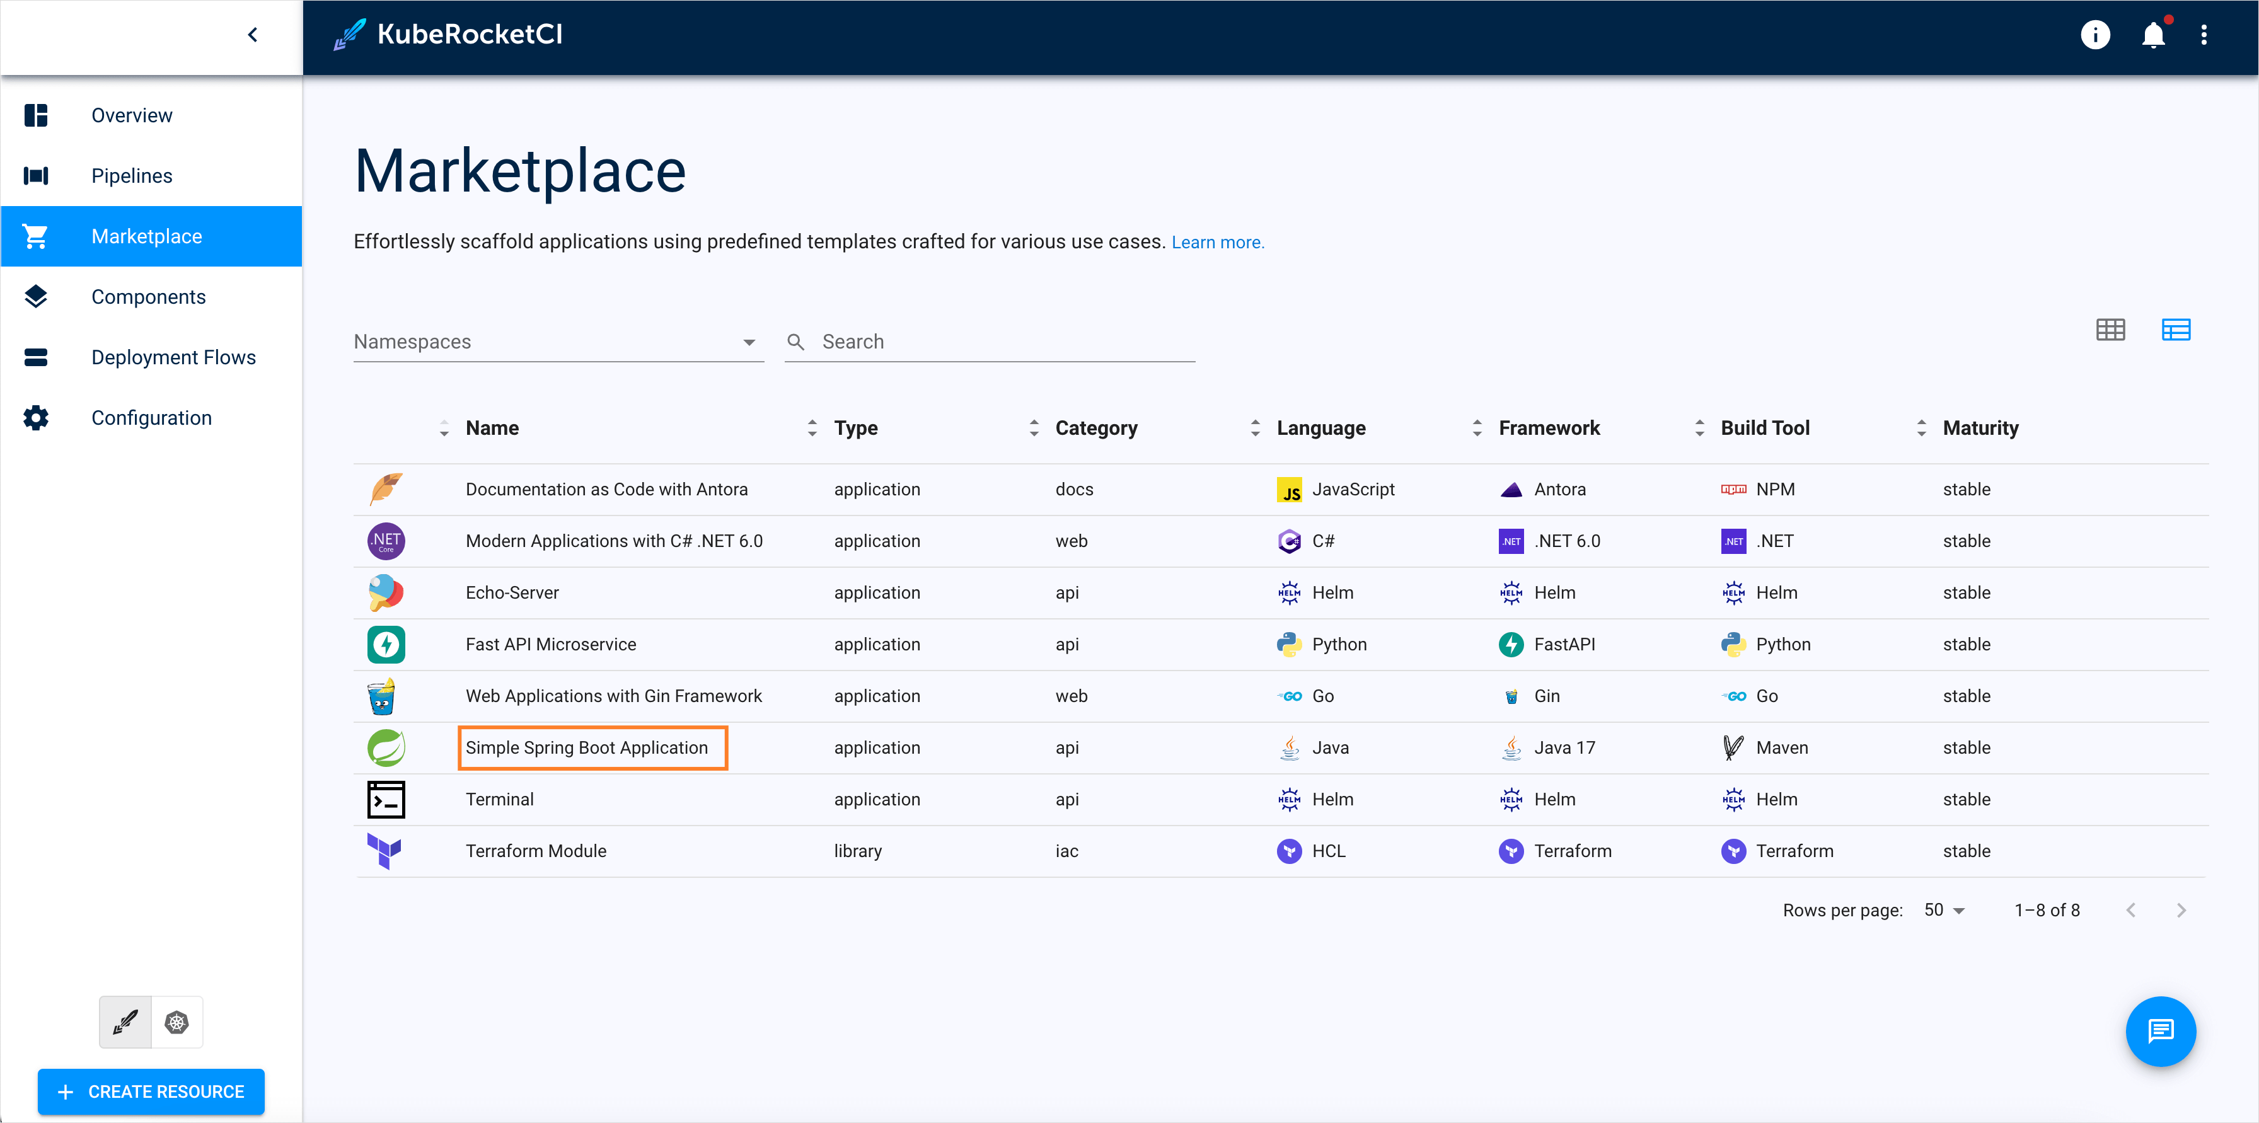Open Components from the sidebar
The height and width of the screenshot is (1123, 2259).
pos(148,296)
